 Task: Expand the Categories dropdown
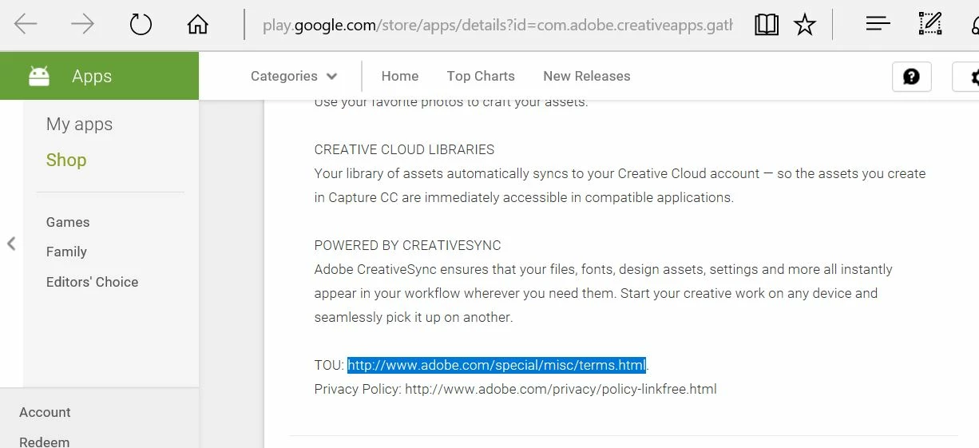294,76
